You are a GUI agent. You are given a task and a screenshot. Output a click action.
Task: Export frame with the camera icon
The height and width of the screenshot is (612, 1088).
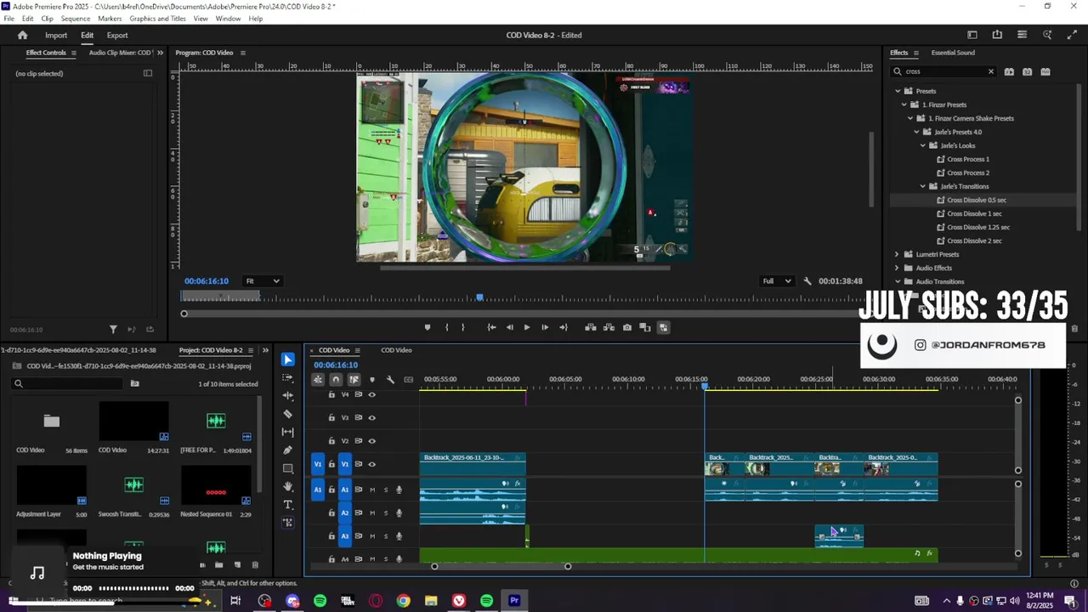coord(627,327)
